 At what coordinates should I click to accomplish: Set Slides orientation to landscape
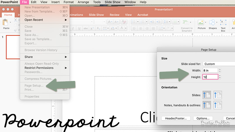218,95
